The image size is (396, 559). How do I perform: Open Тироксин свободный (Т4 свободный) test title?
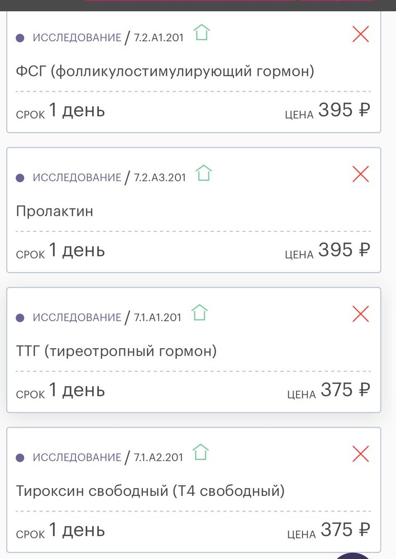click(150, 490)
